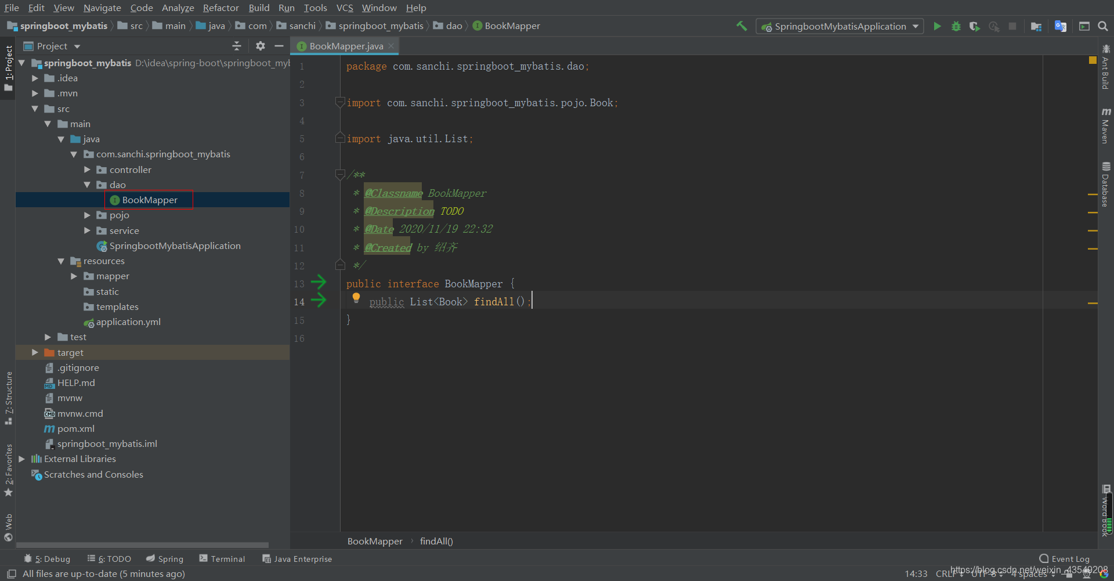Collapse the src folder
This screenshot has width=1114, height=581.
click(35, 109)
